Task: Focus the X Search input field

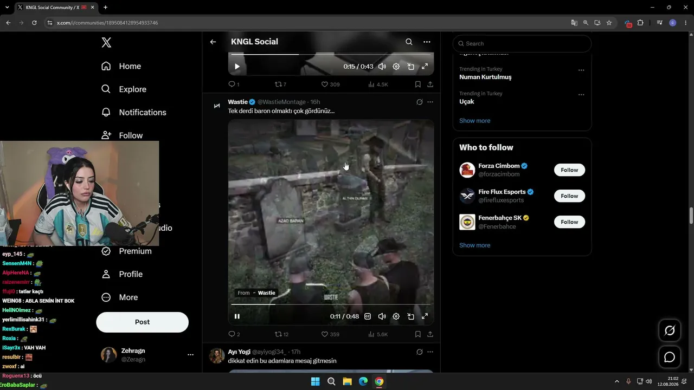Action: click(522, 43)
